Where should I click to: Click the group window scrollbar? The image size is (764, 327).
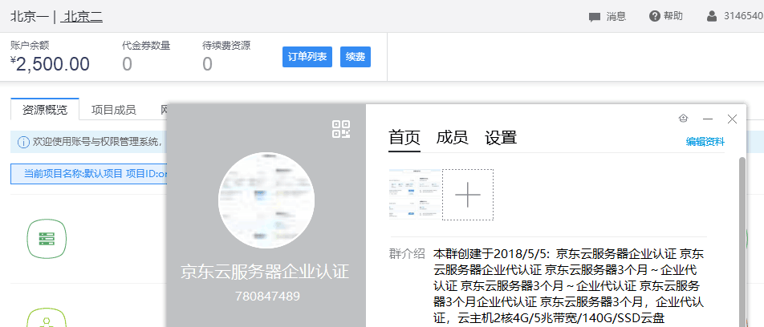(x=742, y=241)
